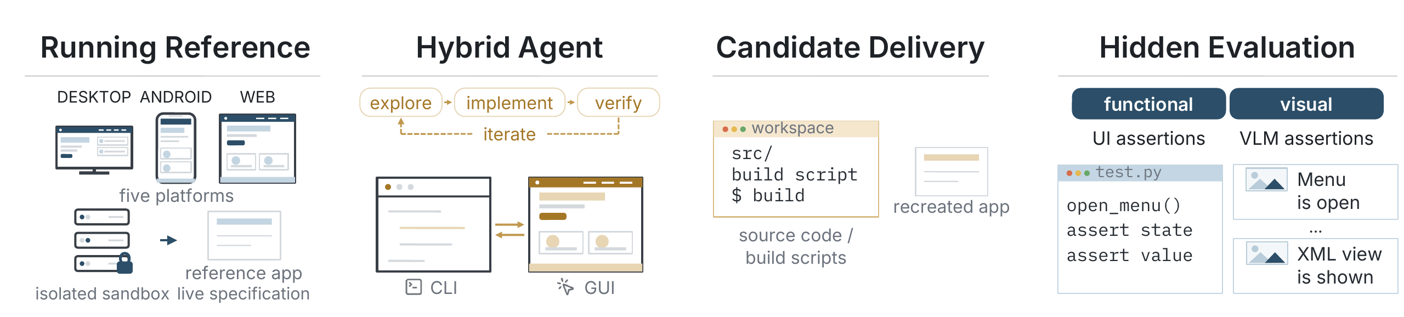Viewport: 1404px width, 317px height.
Task: Click the GUI cursor icon
Action: (x=565, y=286)
